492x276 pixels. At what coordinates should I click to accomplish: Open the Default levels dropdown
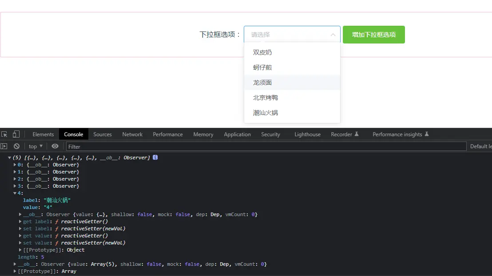click(x=481, y=146)
